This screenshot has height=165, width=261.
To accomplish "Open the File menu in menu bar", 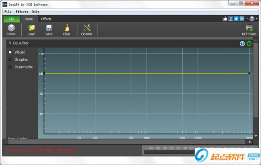I will coord(8,12).
